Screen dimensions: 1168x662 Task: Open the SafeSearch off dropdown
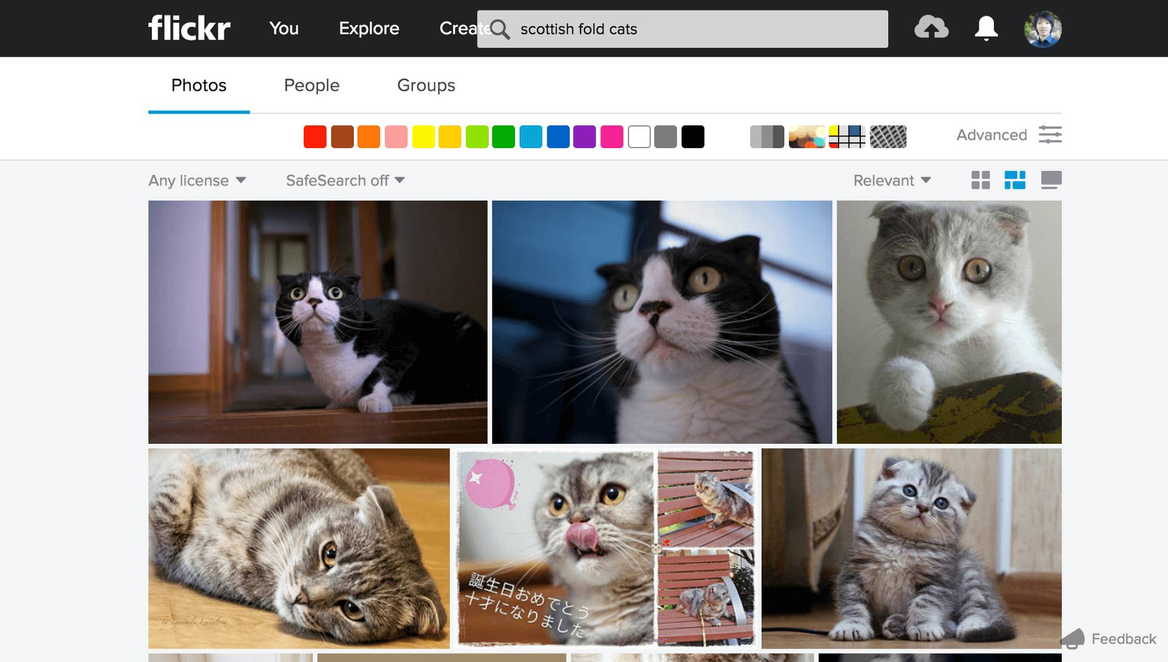[x=345, y=181]
